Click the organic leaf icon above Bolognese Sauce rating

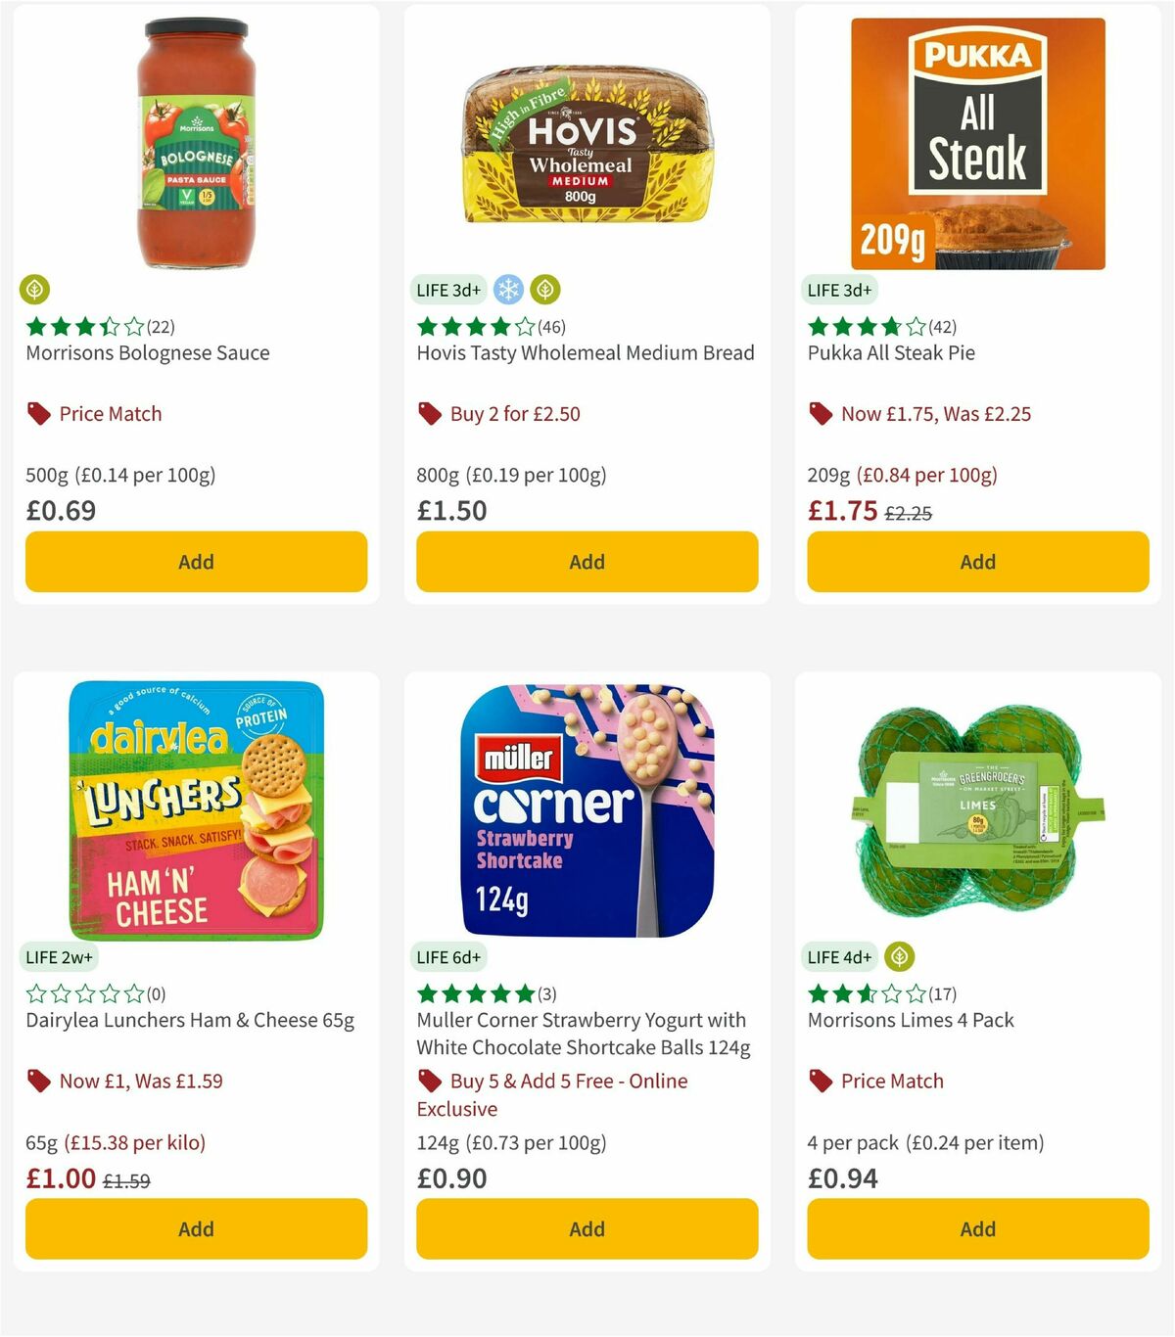point(35,289)
